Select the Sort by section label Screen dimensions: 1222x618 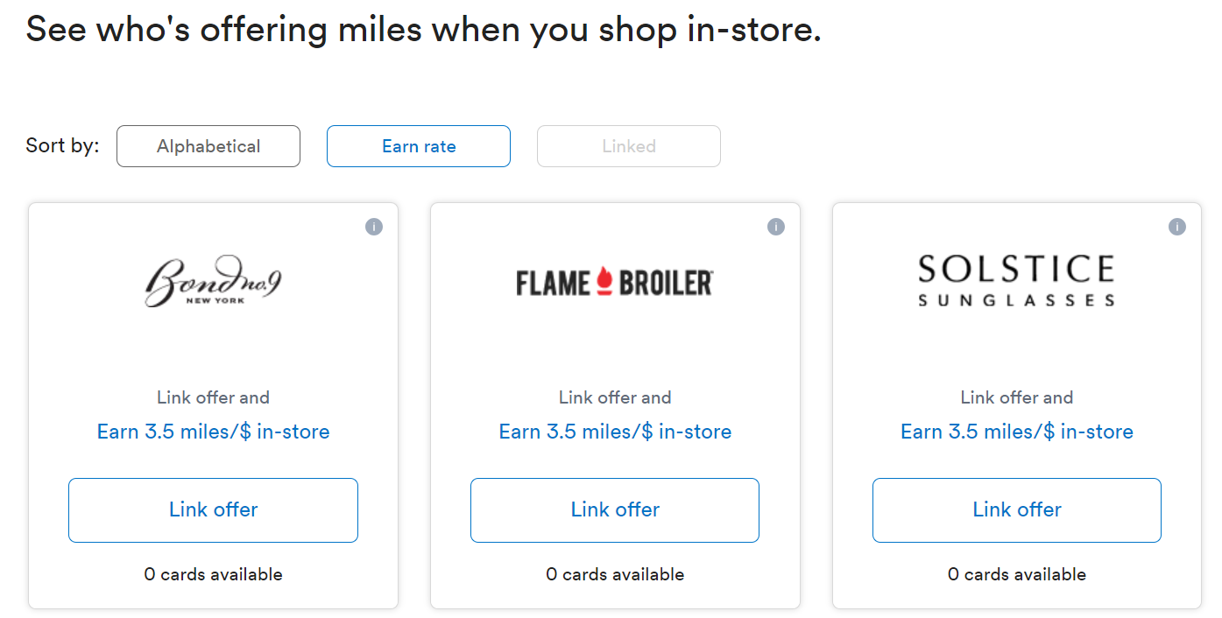[x=61, y=146]
